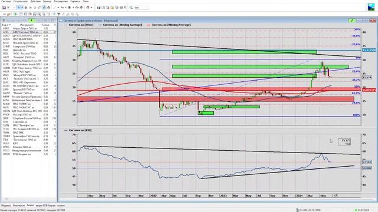The height and width of the screenshot is (212, 378).
Task: Click the blue 33.419500 price level label
Action: coord(369,50)
